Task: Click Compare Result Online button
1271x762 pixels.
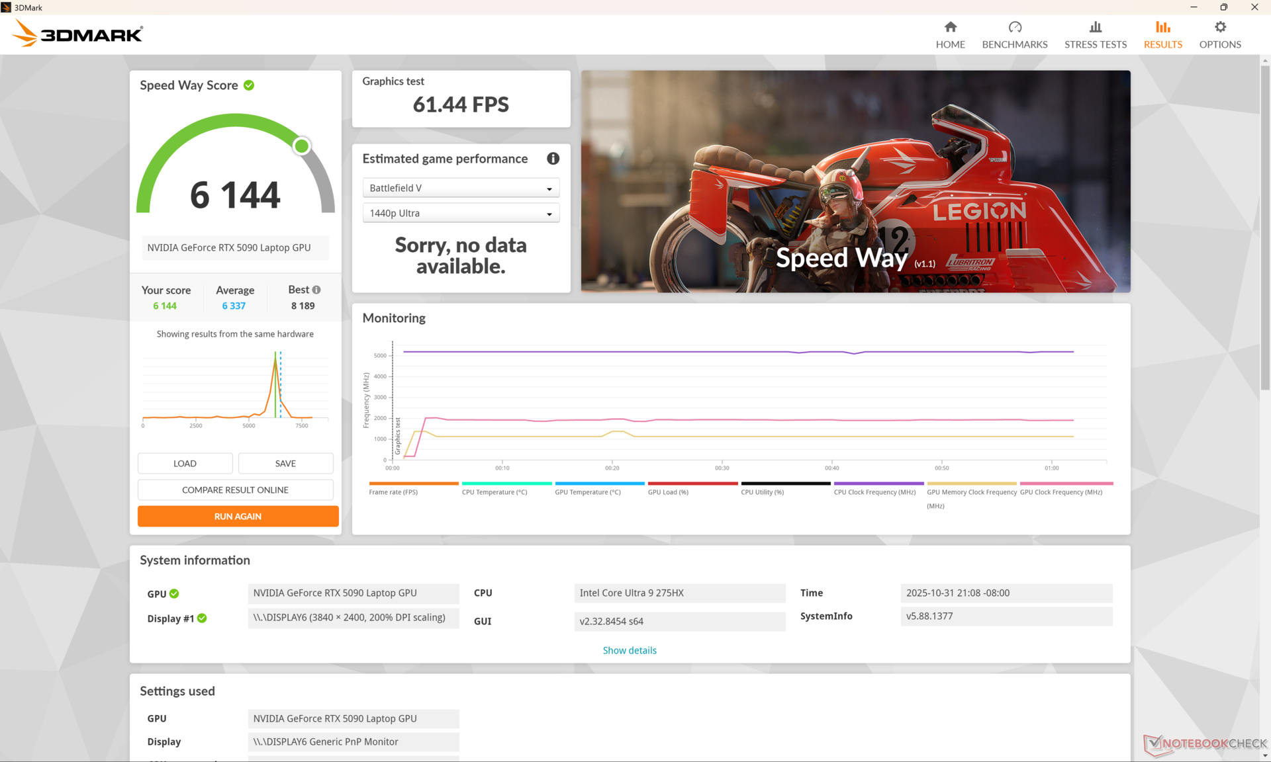Action: (x=235, y=490)
